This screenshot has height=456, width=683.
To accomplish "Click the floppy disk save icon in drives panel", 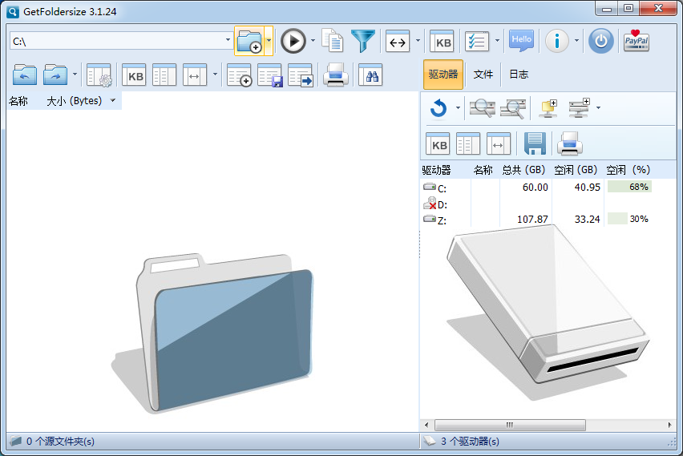I will pos(535,143).
